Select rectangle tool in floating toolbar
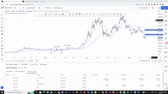The height and width of the screenshot is (94, 168). (x=73, y=14)
